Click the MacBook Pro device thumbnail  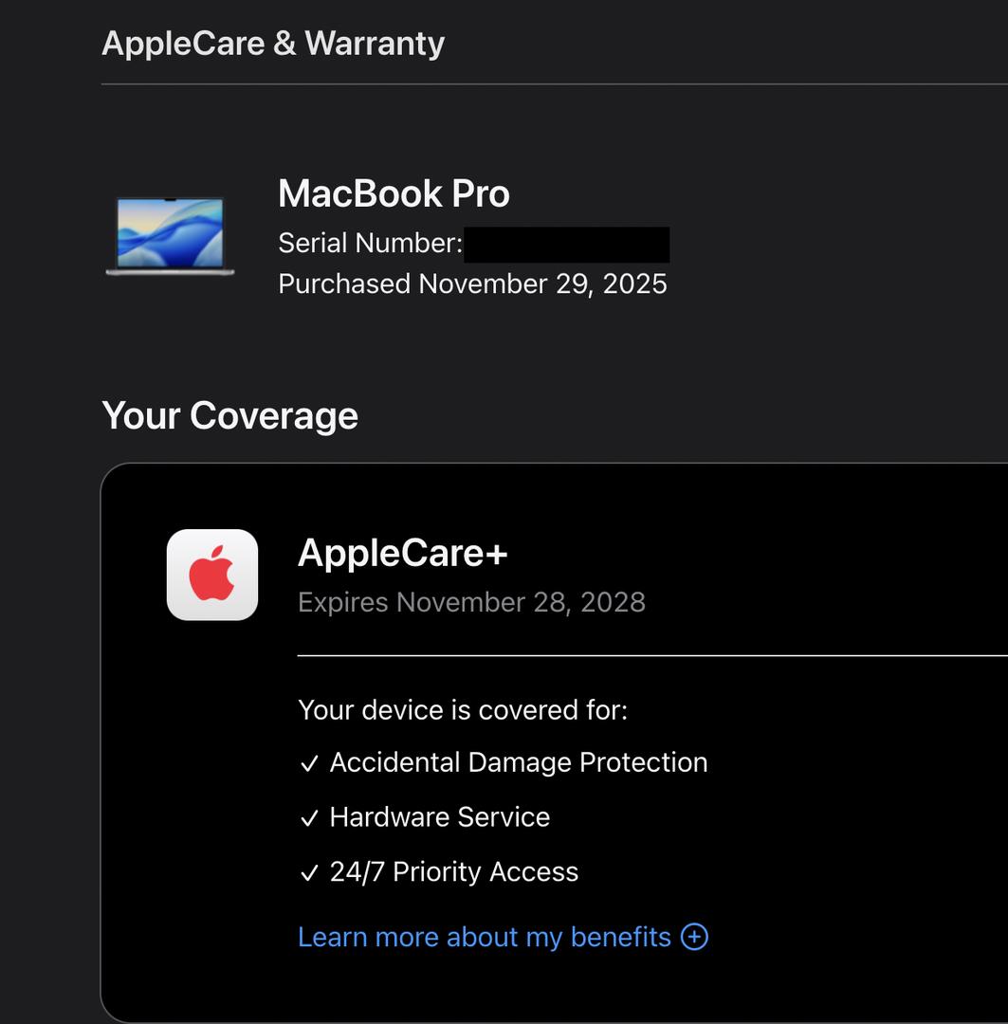171,235
